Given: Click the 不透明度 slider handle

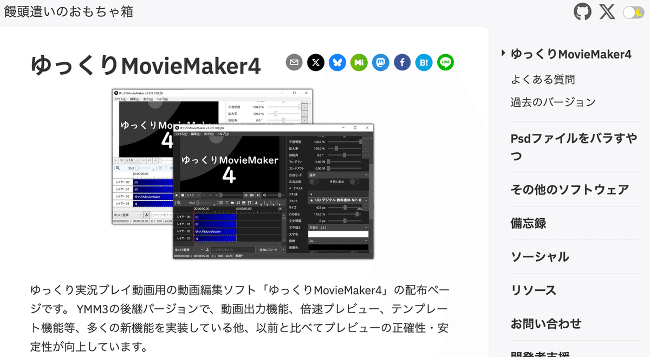Looking at the screenshot, I should point(360,141).
